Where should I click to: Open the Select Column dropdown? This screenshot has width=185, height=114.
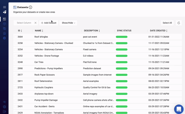coord(26,23)
